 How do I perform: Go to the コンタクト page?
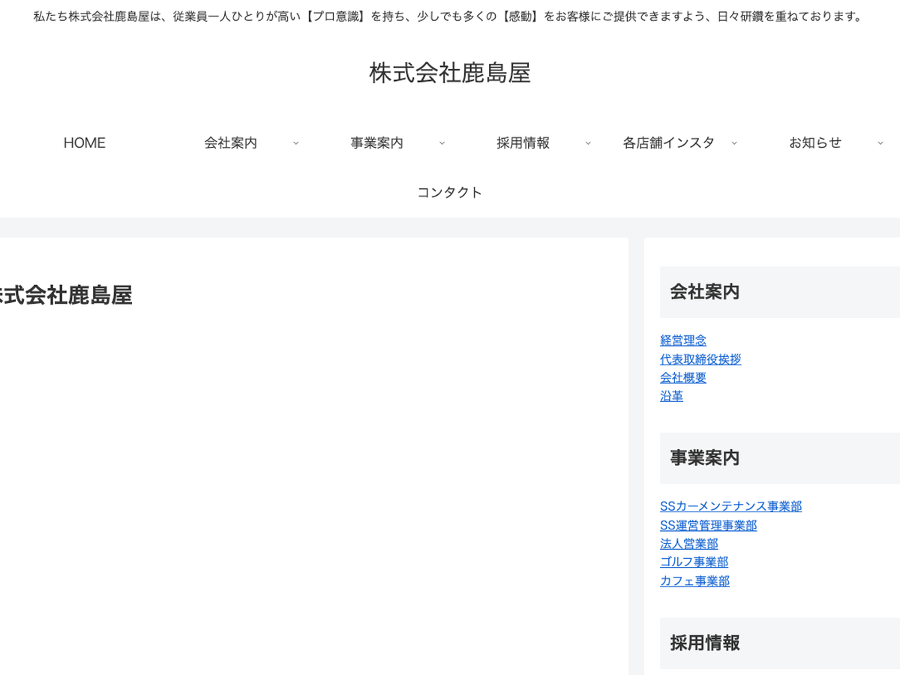[x=449, y=192]
